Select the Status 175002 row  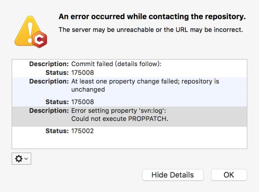pyautogui.click(x=129, y=131)
